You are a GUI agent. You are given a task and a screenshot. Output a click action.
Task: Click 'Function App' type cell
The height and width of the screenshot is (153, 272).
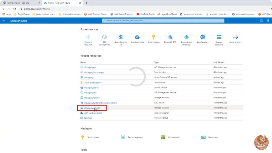tap(160, 72)
